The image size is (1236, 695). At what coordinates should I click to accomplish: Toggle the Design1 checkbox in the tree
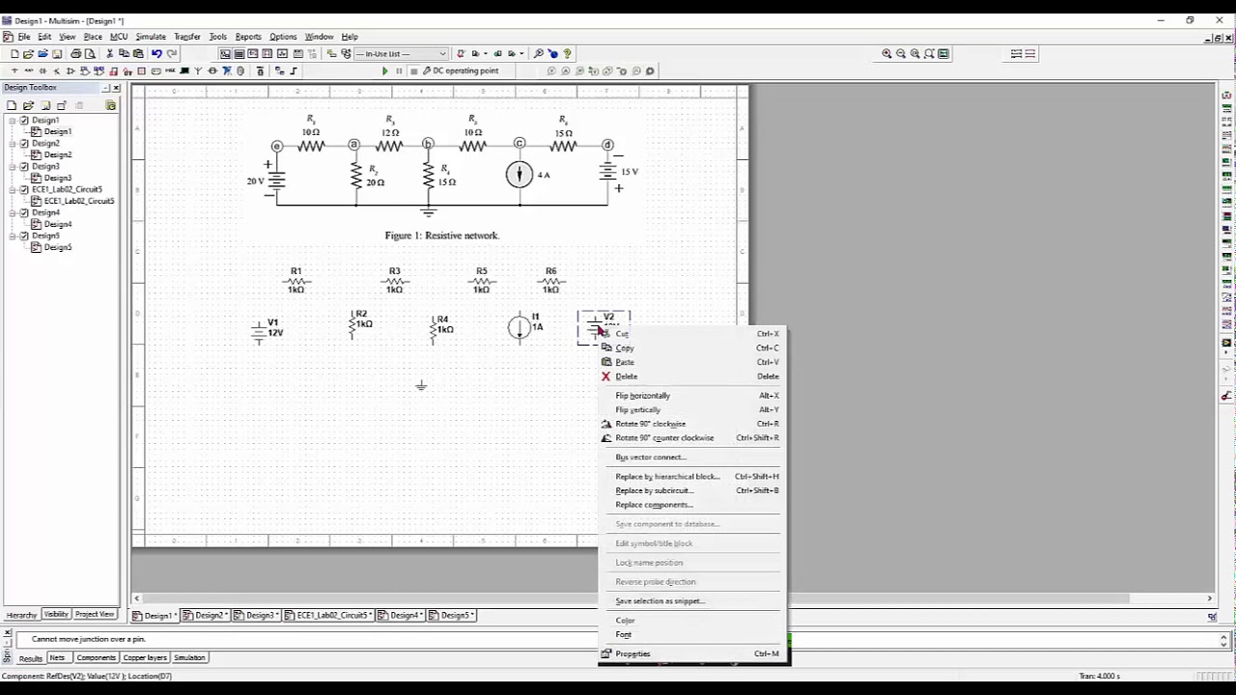click(24, 120)
